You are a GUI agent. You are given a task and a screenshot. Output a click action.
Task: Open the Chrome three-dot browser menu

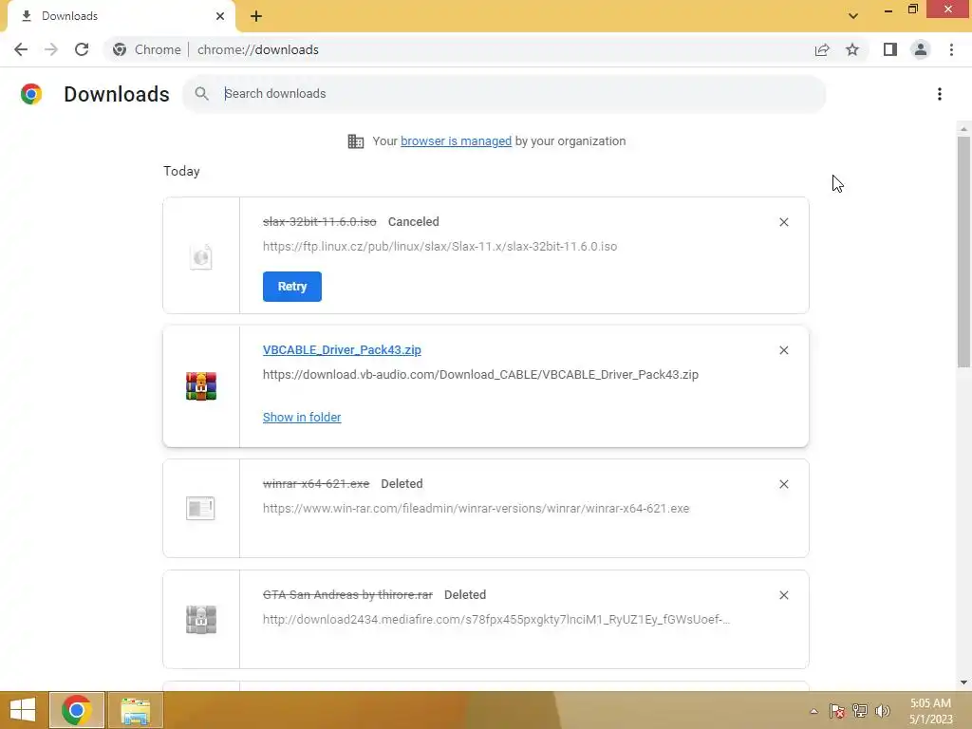(x=951, y=49)
